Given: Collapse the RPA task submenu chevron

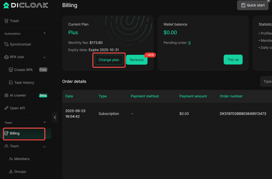Looking at the screenshot, I should tap(44, 57).
